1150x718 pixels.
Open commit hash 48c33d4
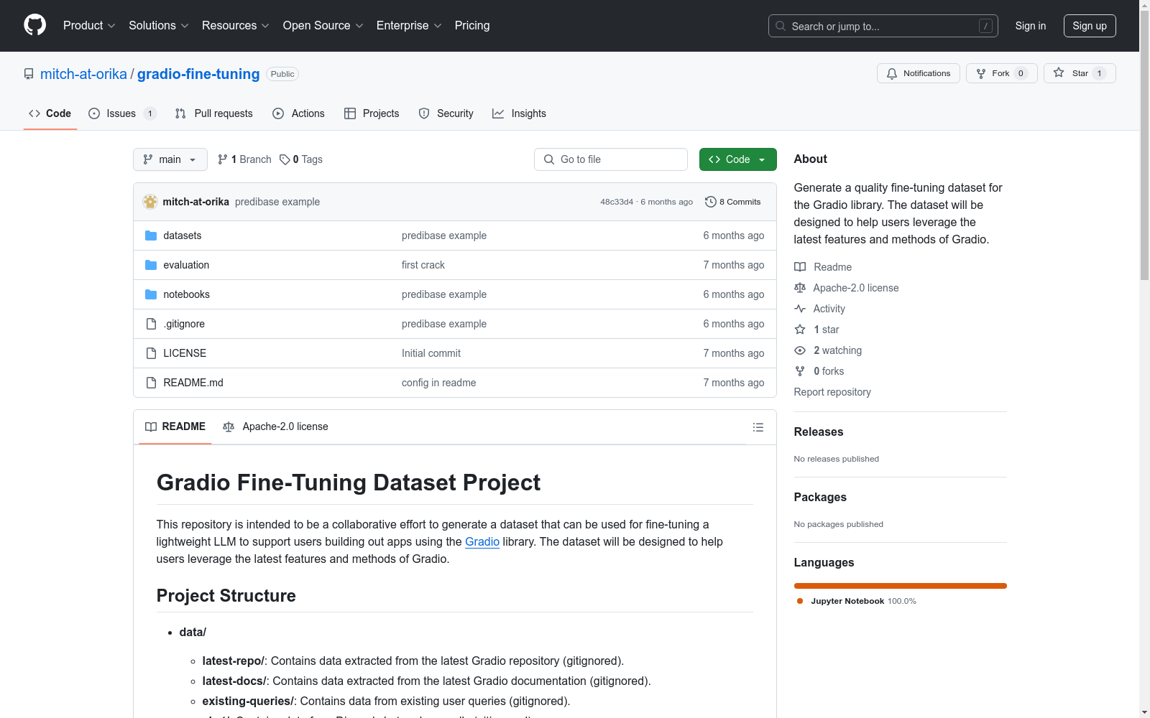pos(617,202)
